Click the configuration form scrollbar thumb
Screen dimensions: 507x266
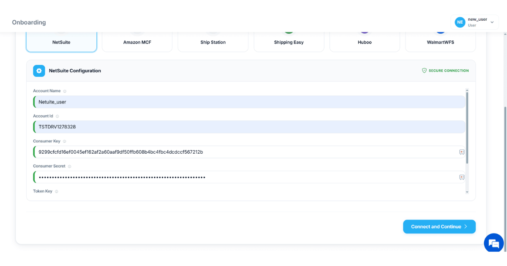click(467, 128)
